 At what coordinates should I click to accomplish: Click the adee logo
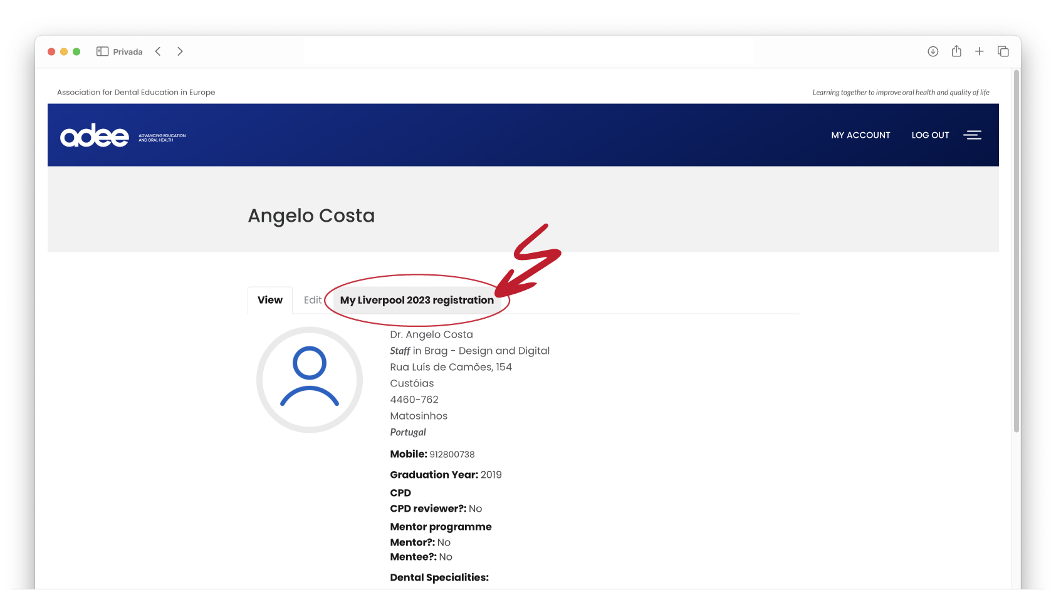(95, 135)
